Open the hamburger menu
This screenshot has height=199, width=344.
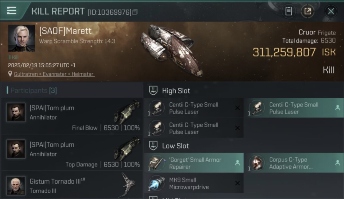point(11,11)
